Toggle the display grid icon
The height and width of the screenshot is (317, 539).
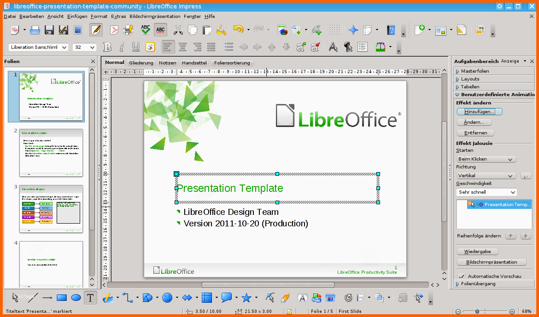[x=334, y=30]
